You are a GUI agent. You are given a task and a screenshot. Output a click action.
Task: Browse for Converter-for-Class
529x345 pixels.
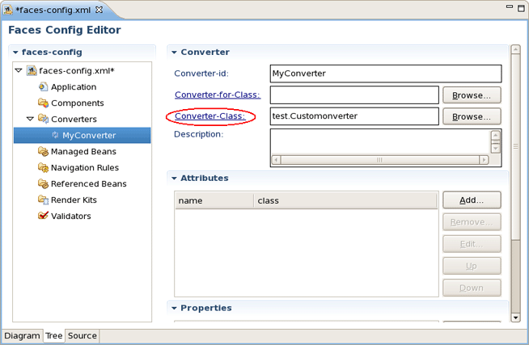tap(472, 95)
